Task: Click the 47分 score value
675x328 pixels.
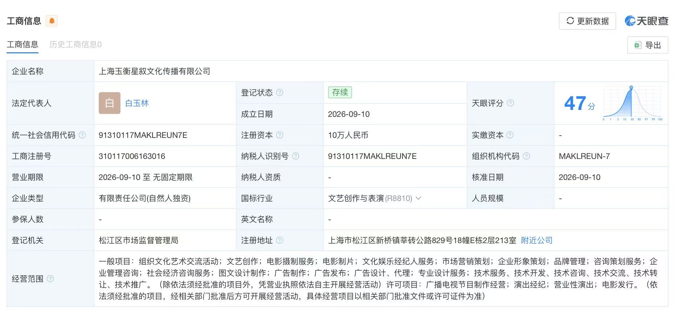Action: tap(580, 104)
